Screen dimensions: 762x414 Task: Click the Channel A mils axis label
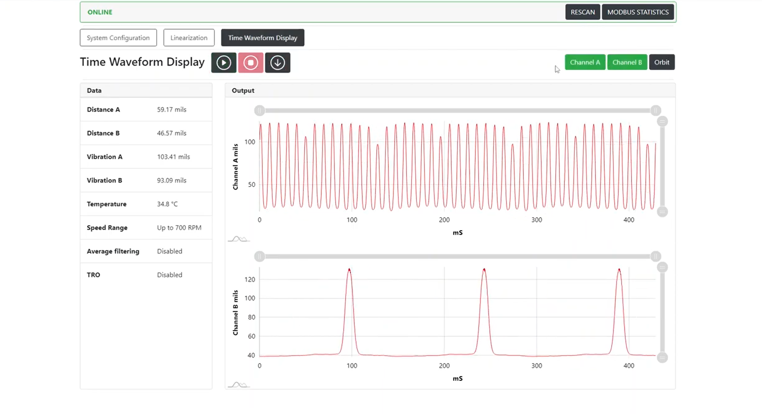[235, 167]
